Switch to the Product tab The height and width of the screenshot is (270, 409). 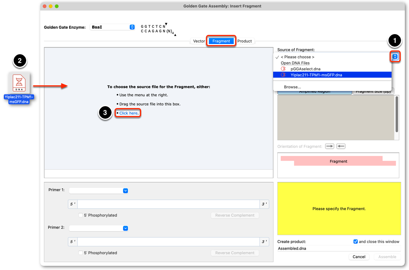244,41
